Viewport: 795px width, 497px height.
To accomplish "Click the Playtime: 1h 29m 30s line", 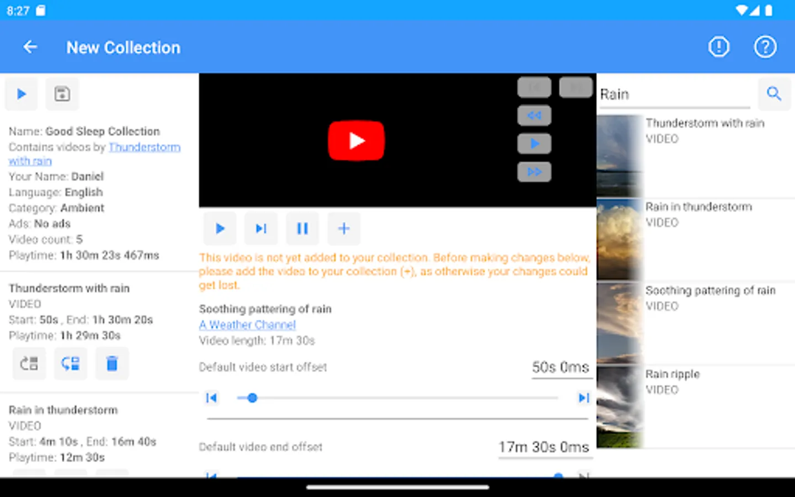I will (65, 336).
